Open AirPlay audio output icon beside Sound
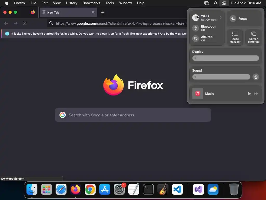 (256, 77)
